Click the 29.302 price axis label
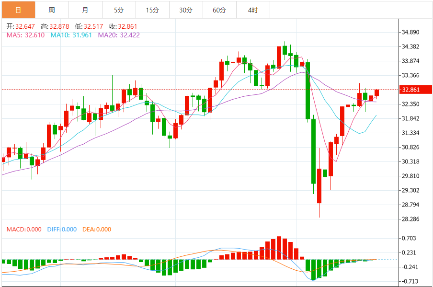The width and height of the screenshot is (433, 287). pos(410,190)
